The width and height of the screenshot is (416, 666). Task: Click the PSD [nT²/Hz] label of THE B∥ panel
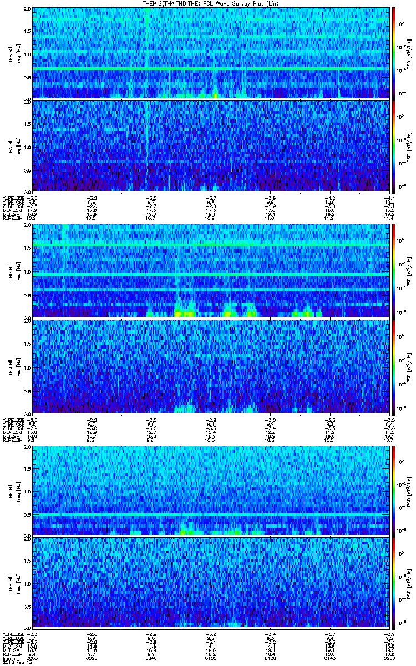click(408, 584)
